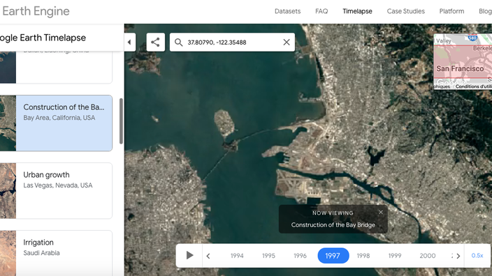Jump to year 1998
Viewport: 492px width, 276px height.
click(x=363, y=256)
